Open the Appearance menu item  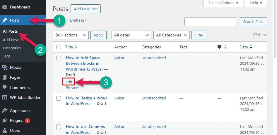(x=23, y=111)
